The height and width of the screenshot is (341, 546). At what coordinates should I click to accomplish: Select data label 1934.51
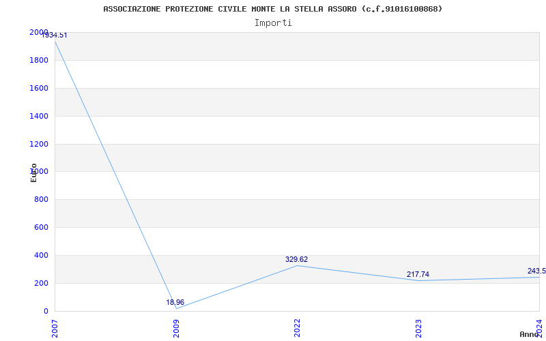(55, 35)
